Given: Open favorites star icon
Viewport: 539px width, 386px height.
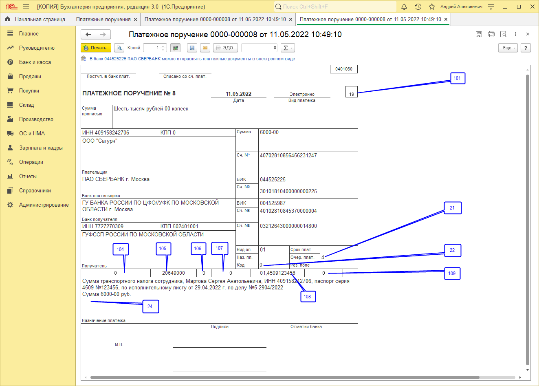Looking at the screenshot, I should [x=432, y=7].
